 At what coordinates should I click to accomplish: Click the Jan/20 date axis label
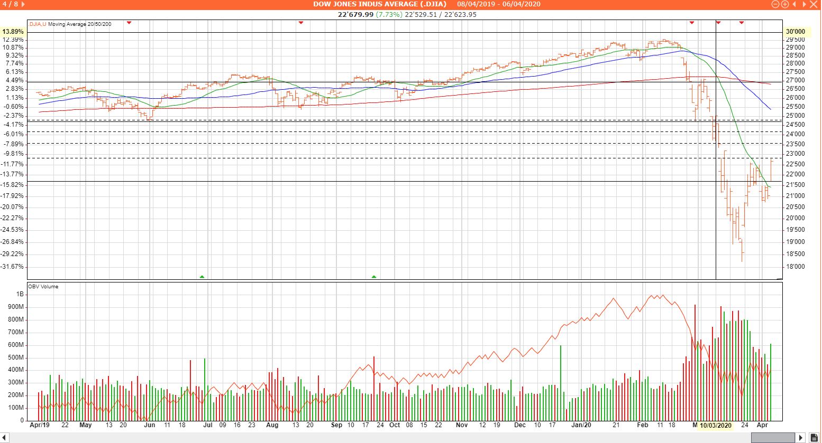click(581, 425)
